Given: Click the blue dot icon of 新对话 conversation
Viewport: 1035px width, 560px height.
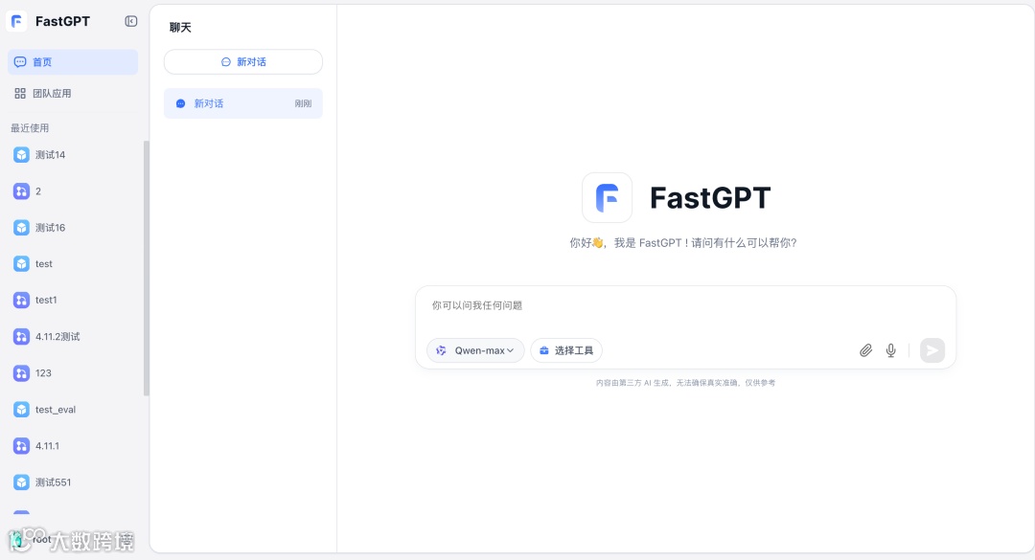Looking at the screenshot, I should (180, 103).
